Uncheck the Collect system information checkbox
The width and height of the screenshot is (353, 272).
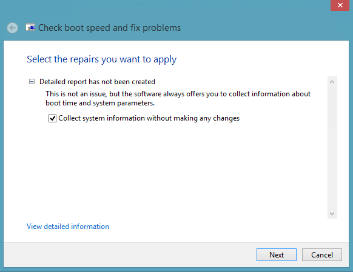(52, 118)
